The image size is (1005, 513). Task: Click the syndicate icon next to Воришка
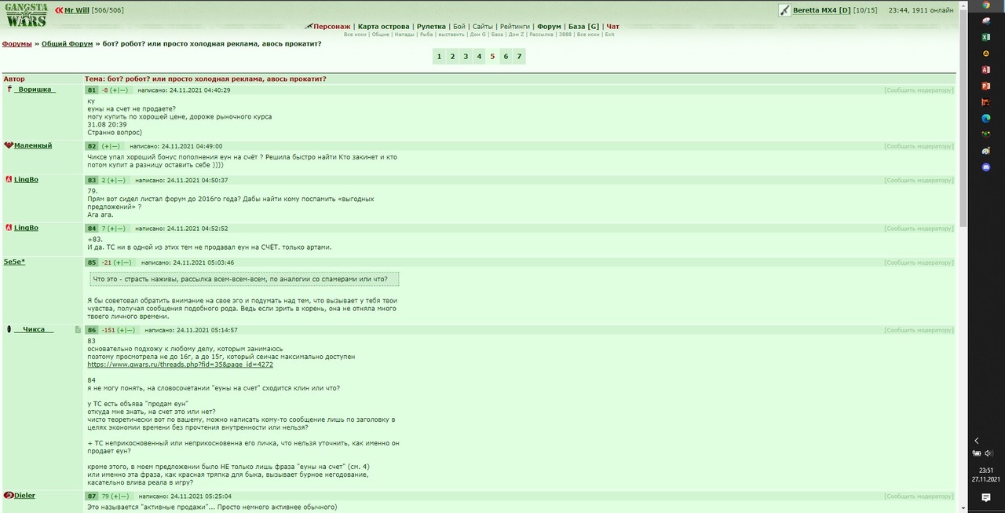click(9, 89)
